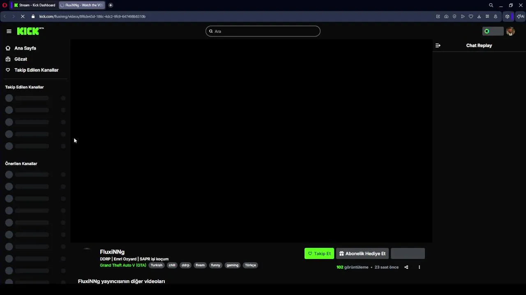This screenshot has width=526, height=295.
Task: Open Grand Theft Auto V (GTA) category link
Action: 123,265
